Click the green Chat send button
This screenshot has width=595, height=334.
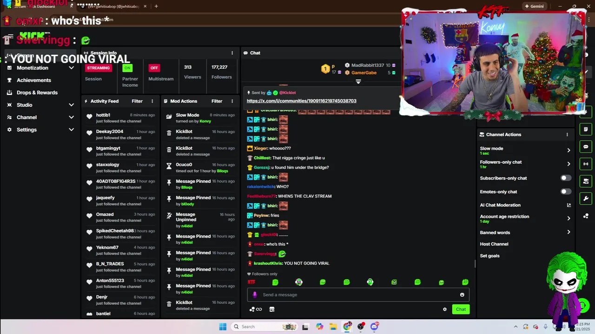(461, 309)
